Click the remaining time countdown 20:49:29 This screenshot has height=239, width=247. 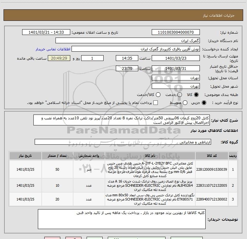click(x=59, y=58)
